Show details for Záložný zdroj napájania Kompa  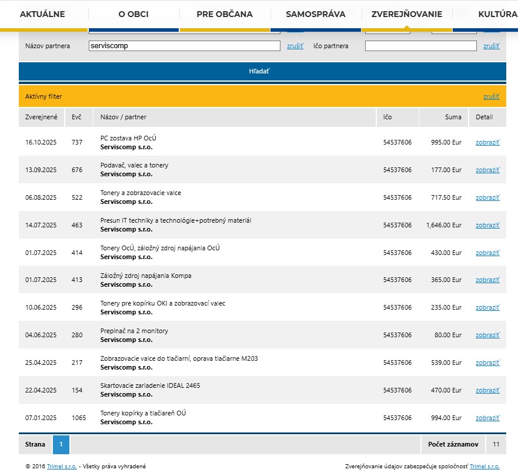487,280
